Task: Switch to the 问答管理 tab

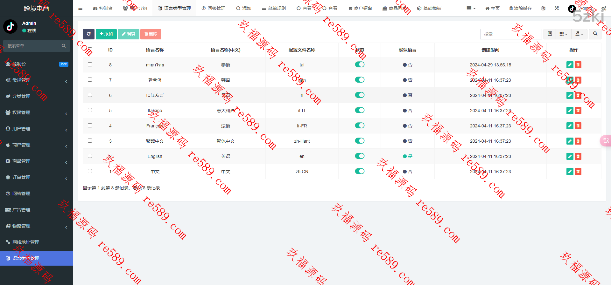Action: point(214,8)
